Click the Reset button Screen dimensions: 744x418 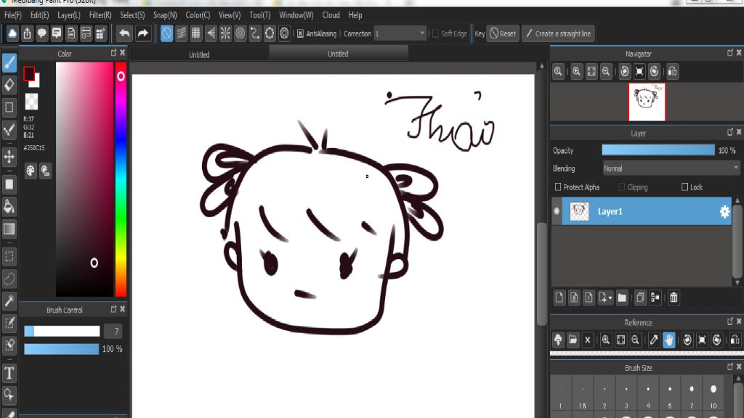point(503,33)
